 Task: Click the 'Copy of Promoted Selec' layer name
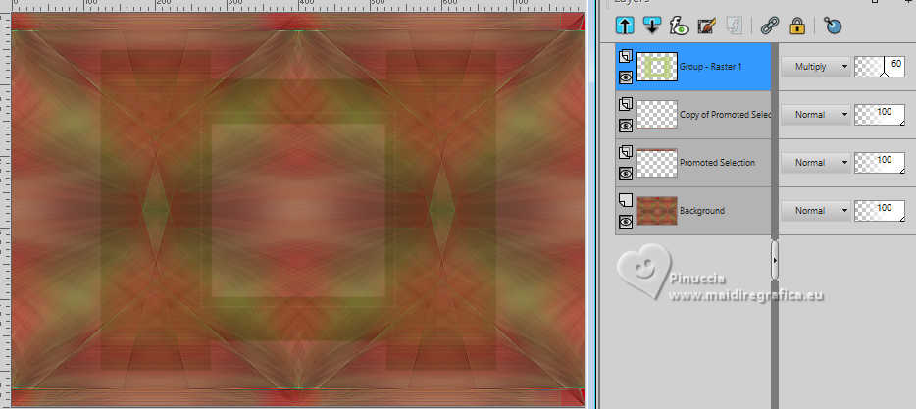coord(725,115)
